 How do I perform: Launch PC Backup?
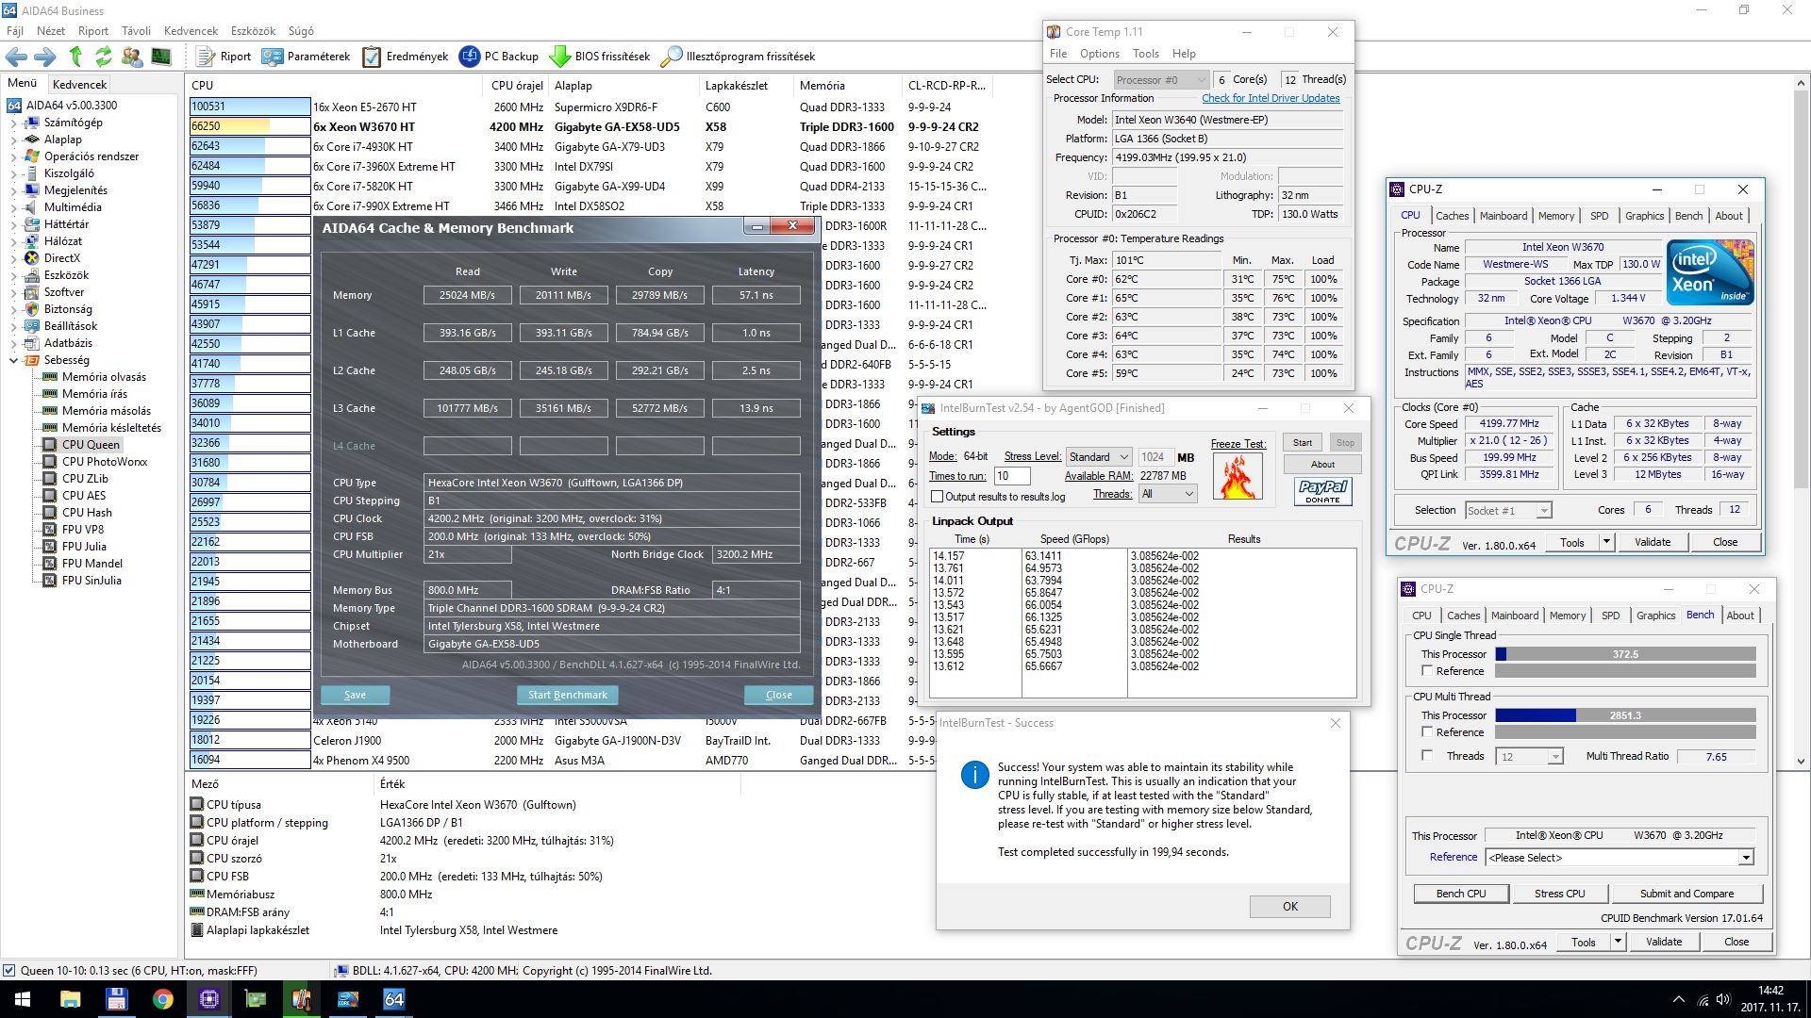tap(499, 57)
